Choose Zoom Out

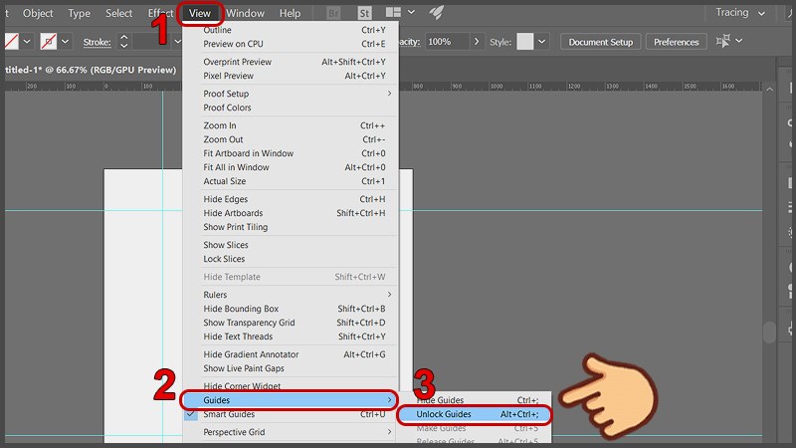point(291,139)
